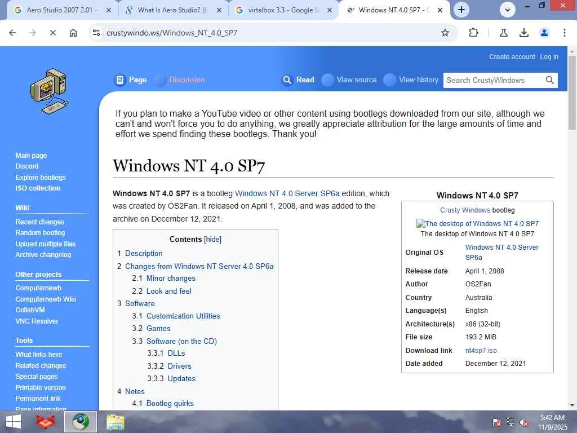This screenshot has width=577, height=433.
Task: Open Windows NT 4.0 Server SP6a intro link
Action: (x=287, y=194)
